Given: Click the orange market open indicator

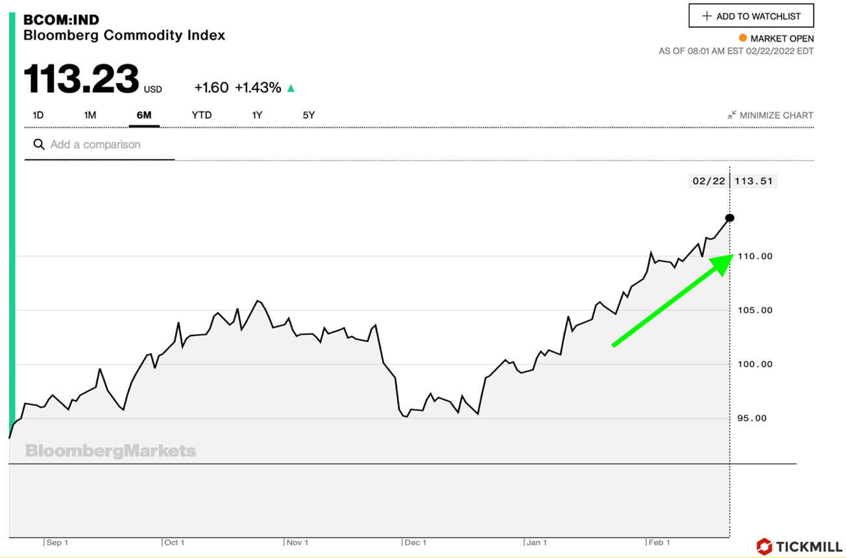Looking at the screenshot, I should [x=743, y=38].
